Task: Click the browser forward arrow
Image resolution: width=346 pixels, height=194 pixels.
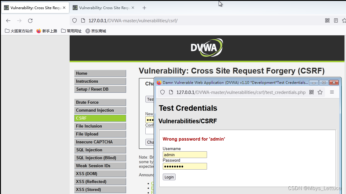Action: coord(19,21)
